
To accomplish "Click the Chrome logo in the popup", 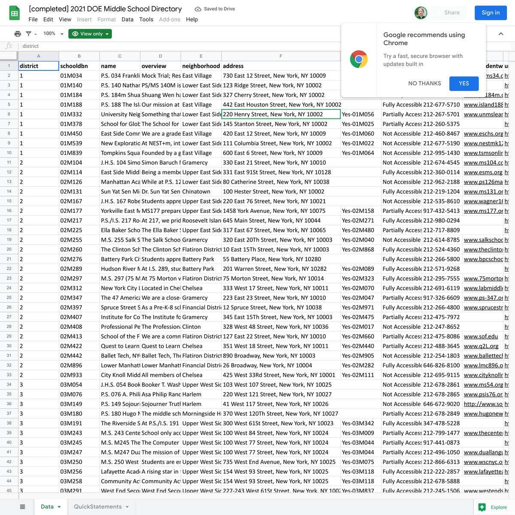I will 359,59.
